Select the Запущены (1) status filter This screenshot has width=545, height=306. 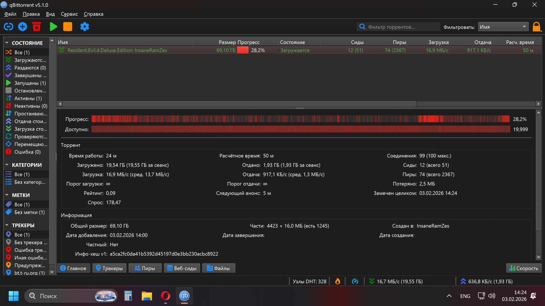(x=30, y=83)
